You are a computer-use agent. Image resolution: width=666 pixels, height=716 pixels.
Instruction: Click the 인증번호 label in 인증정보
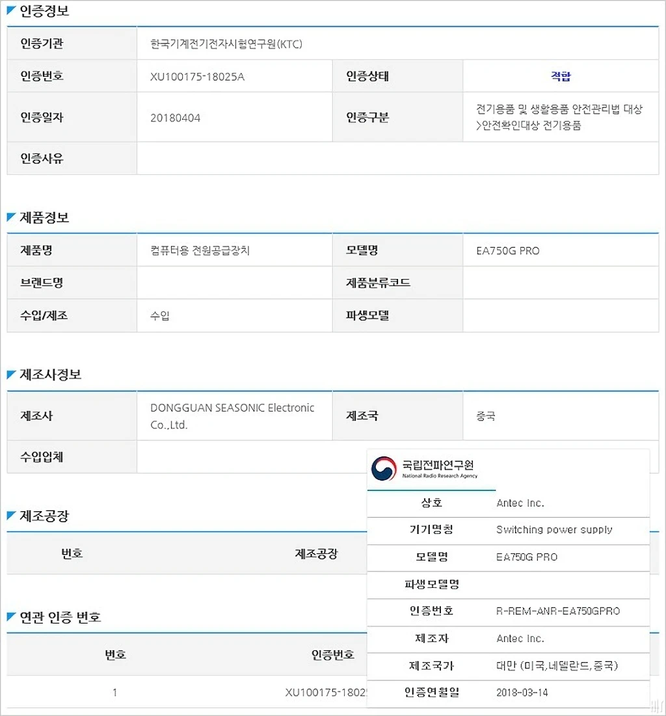coord(42,76)
